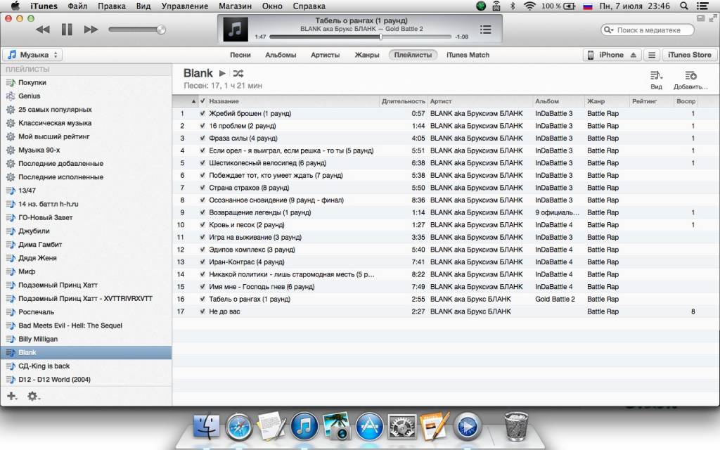The height and width of the screenshot is (450, 720).
Task: Click the album artwork music note thumbnail
Action: coord(235,29)
